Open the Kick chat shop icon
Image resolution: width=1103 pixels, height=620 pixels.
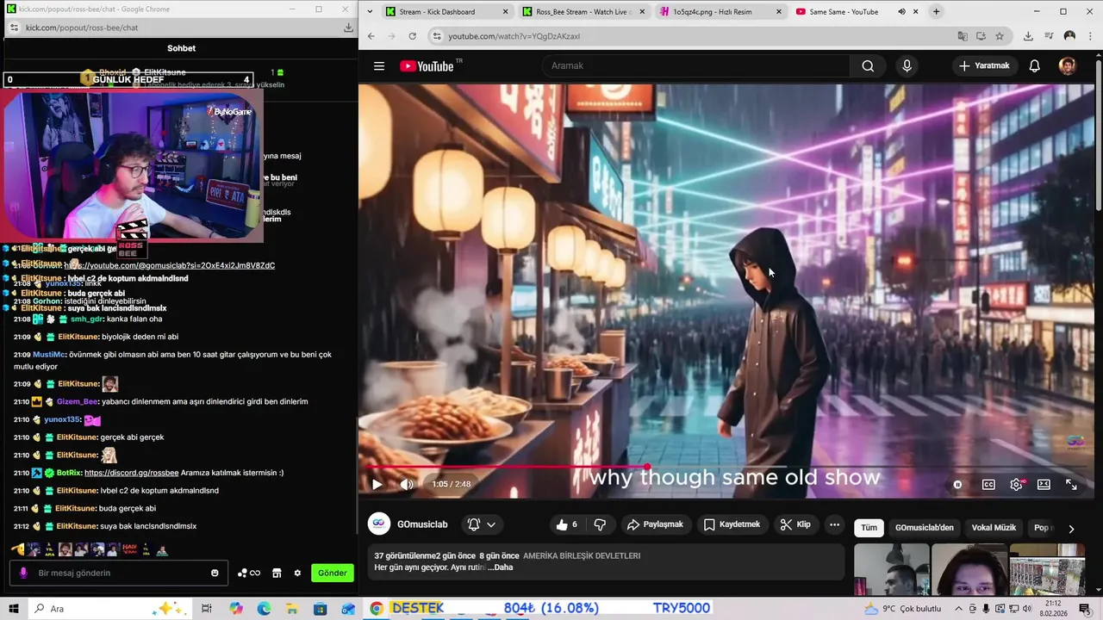277,573
